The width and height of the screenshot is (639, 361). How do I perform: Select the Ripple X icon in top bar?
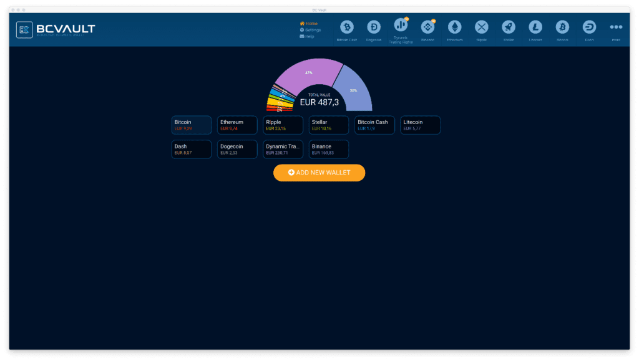pos(481,27)
